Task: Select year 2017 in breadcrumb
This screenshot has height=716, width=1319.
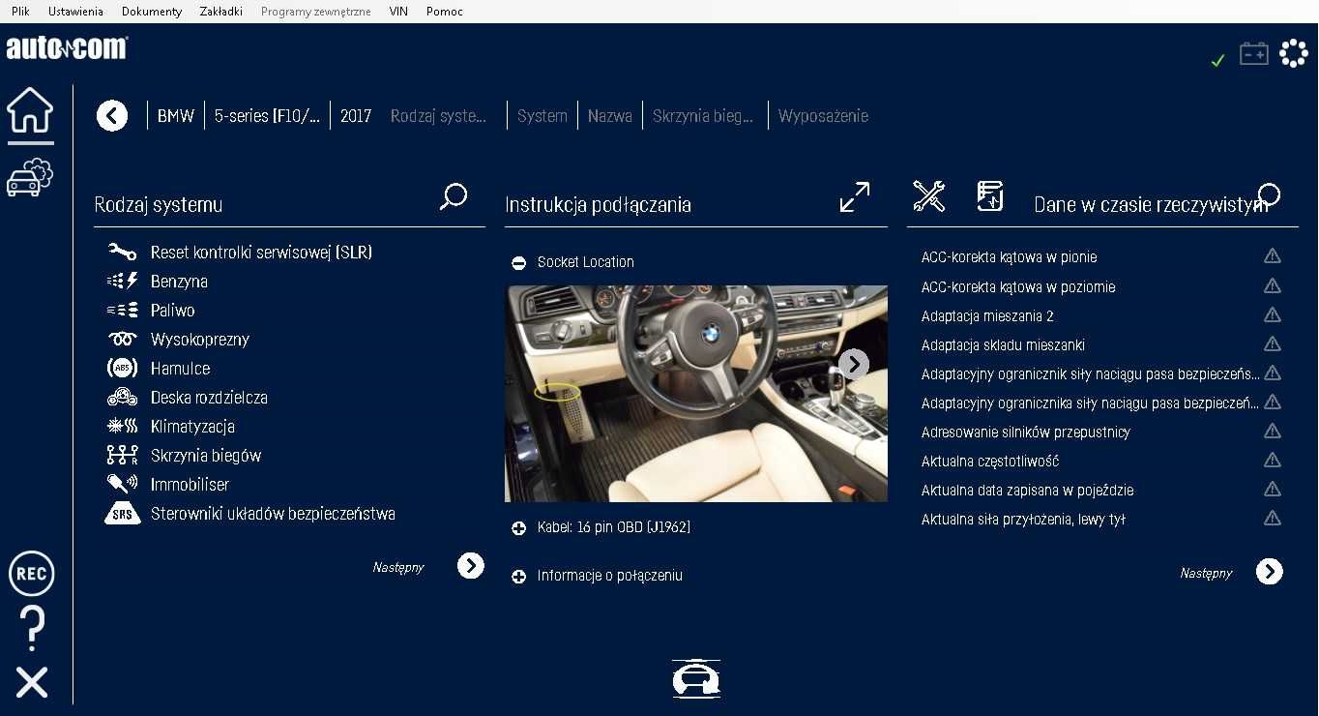Action: coord(356,116)
